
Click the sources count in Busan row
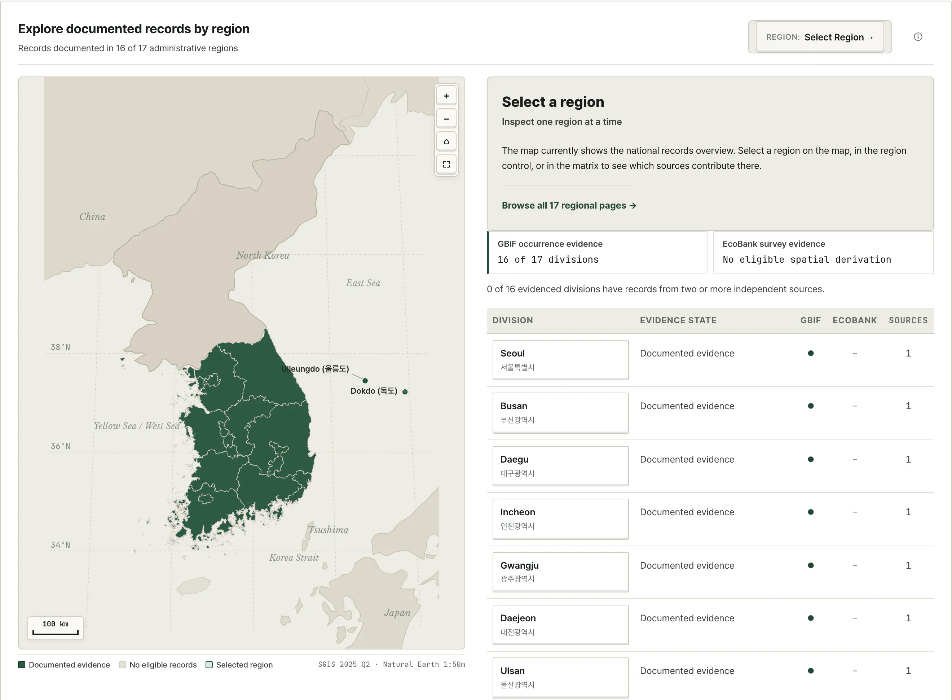(908, 406)
